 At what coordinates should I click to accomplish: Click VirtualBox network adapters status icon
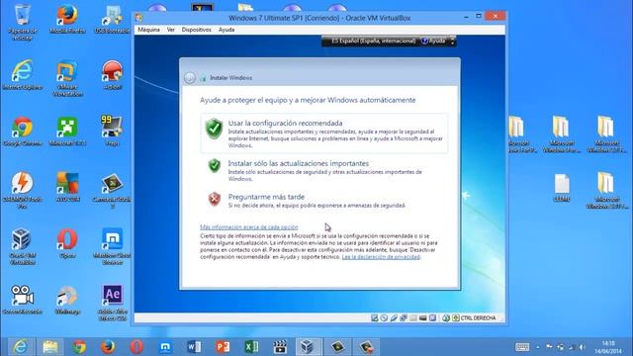(404, 318)
